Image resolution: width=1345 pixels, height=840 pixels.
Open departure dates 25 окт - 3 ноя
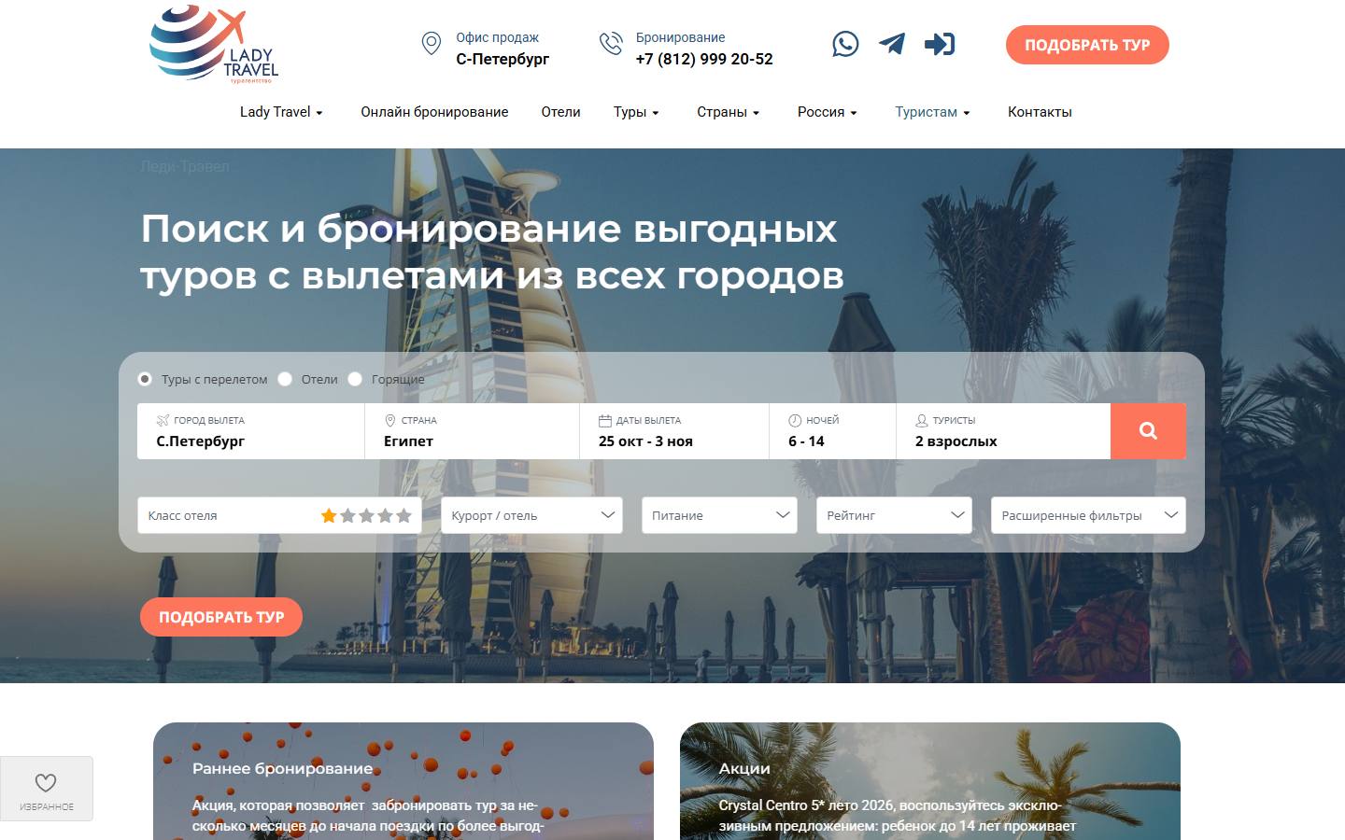[674, 431]
